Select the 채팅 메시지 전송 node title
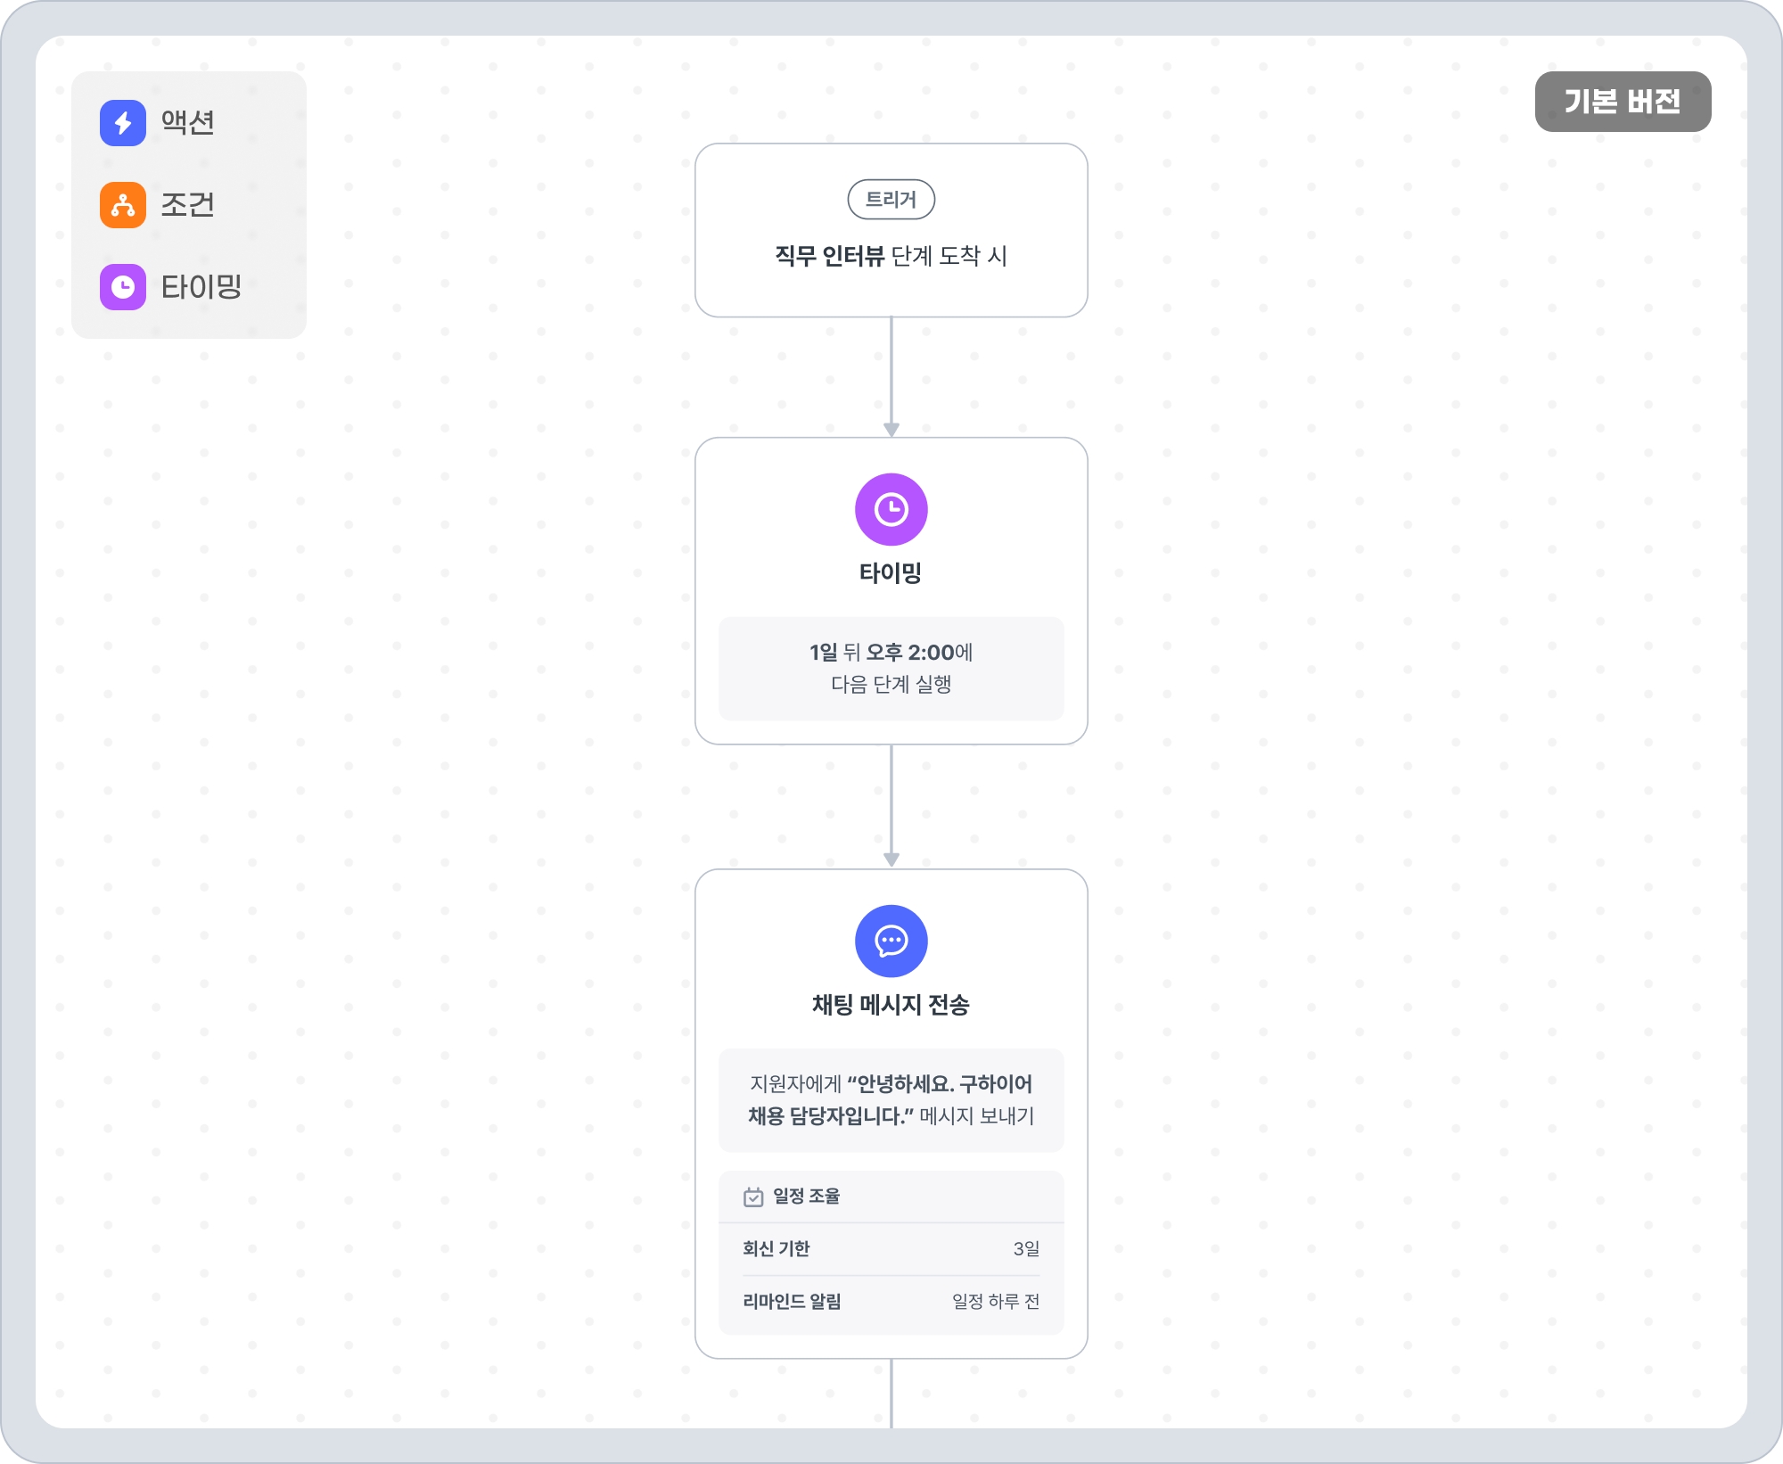The height and width of the screenshot is (1464, 1783). [891, 1005]
